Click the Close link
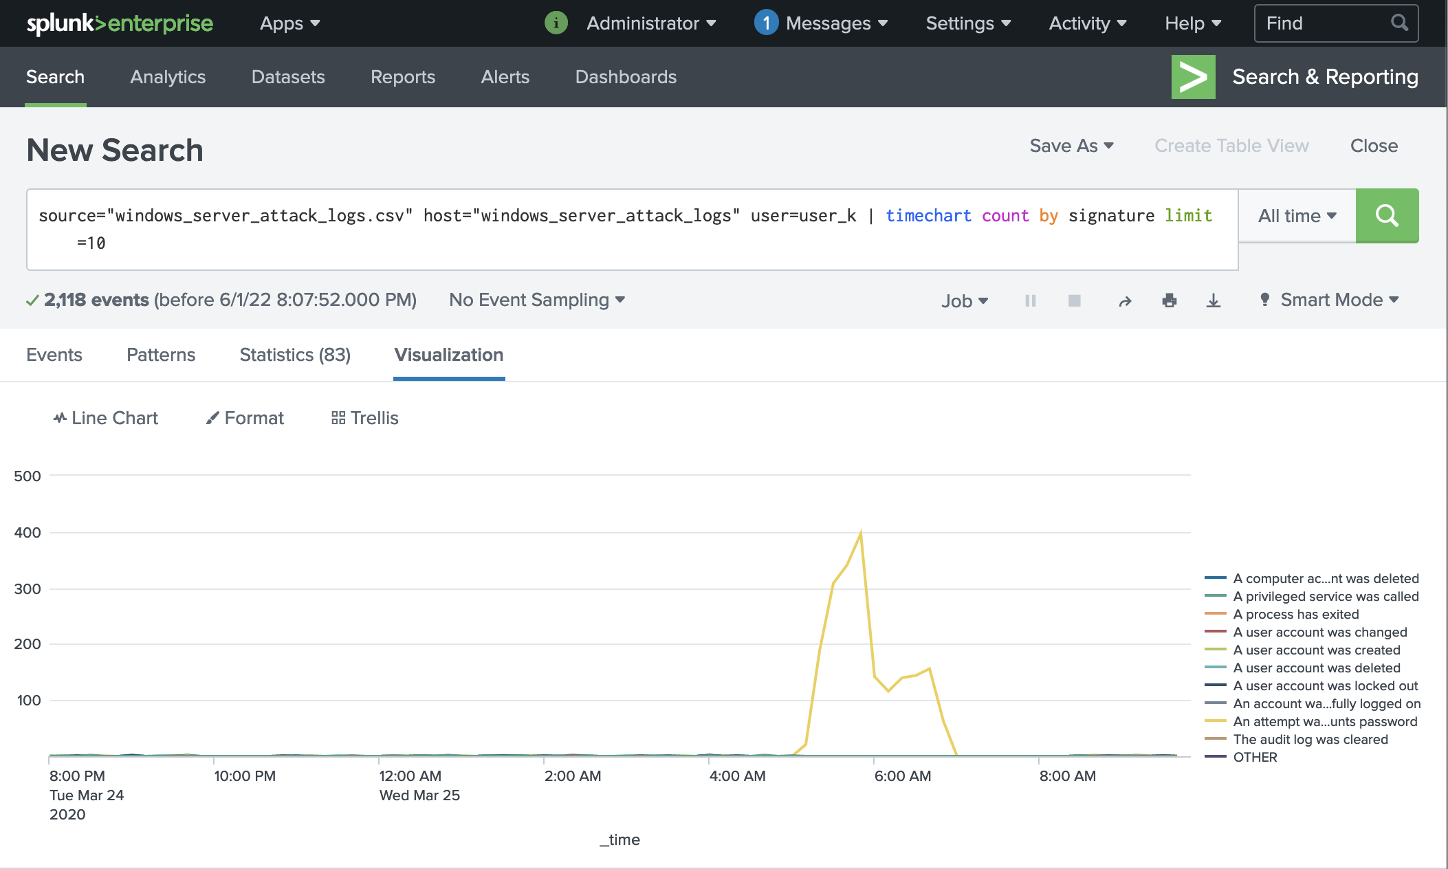The height and width of the screenshot is (869, 1448). pos(1374,146)
